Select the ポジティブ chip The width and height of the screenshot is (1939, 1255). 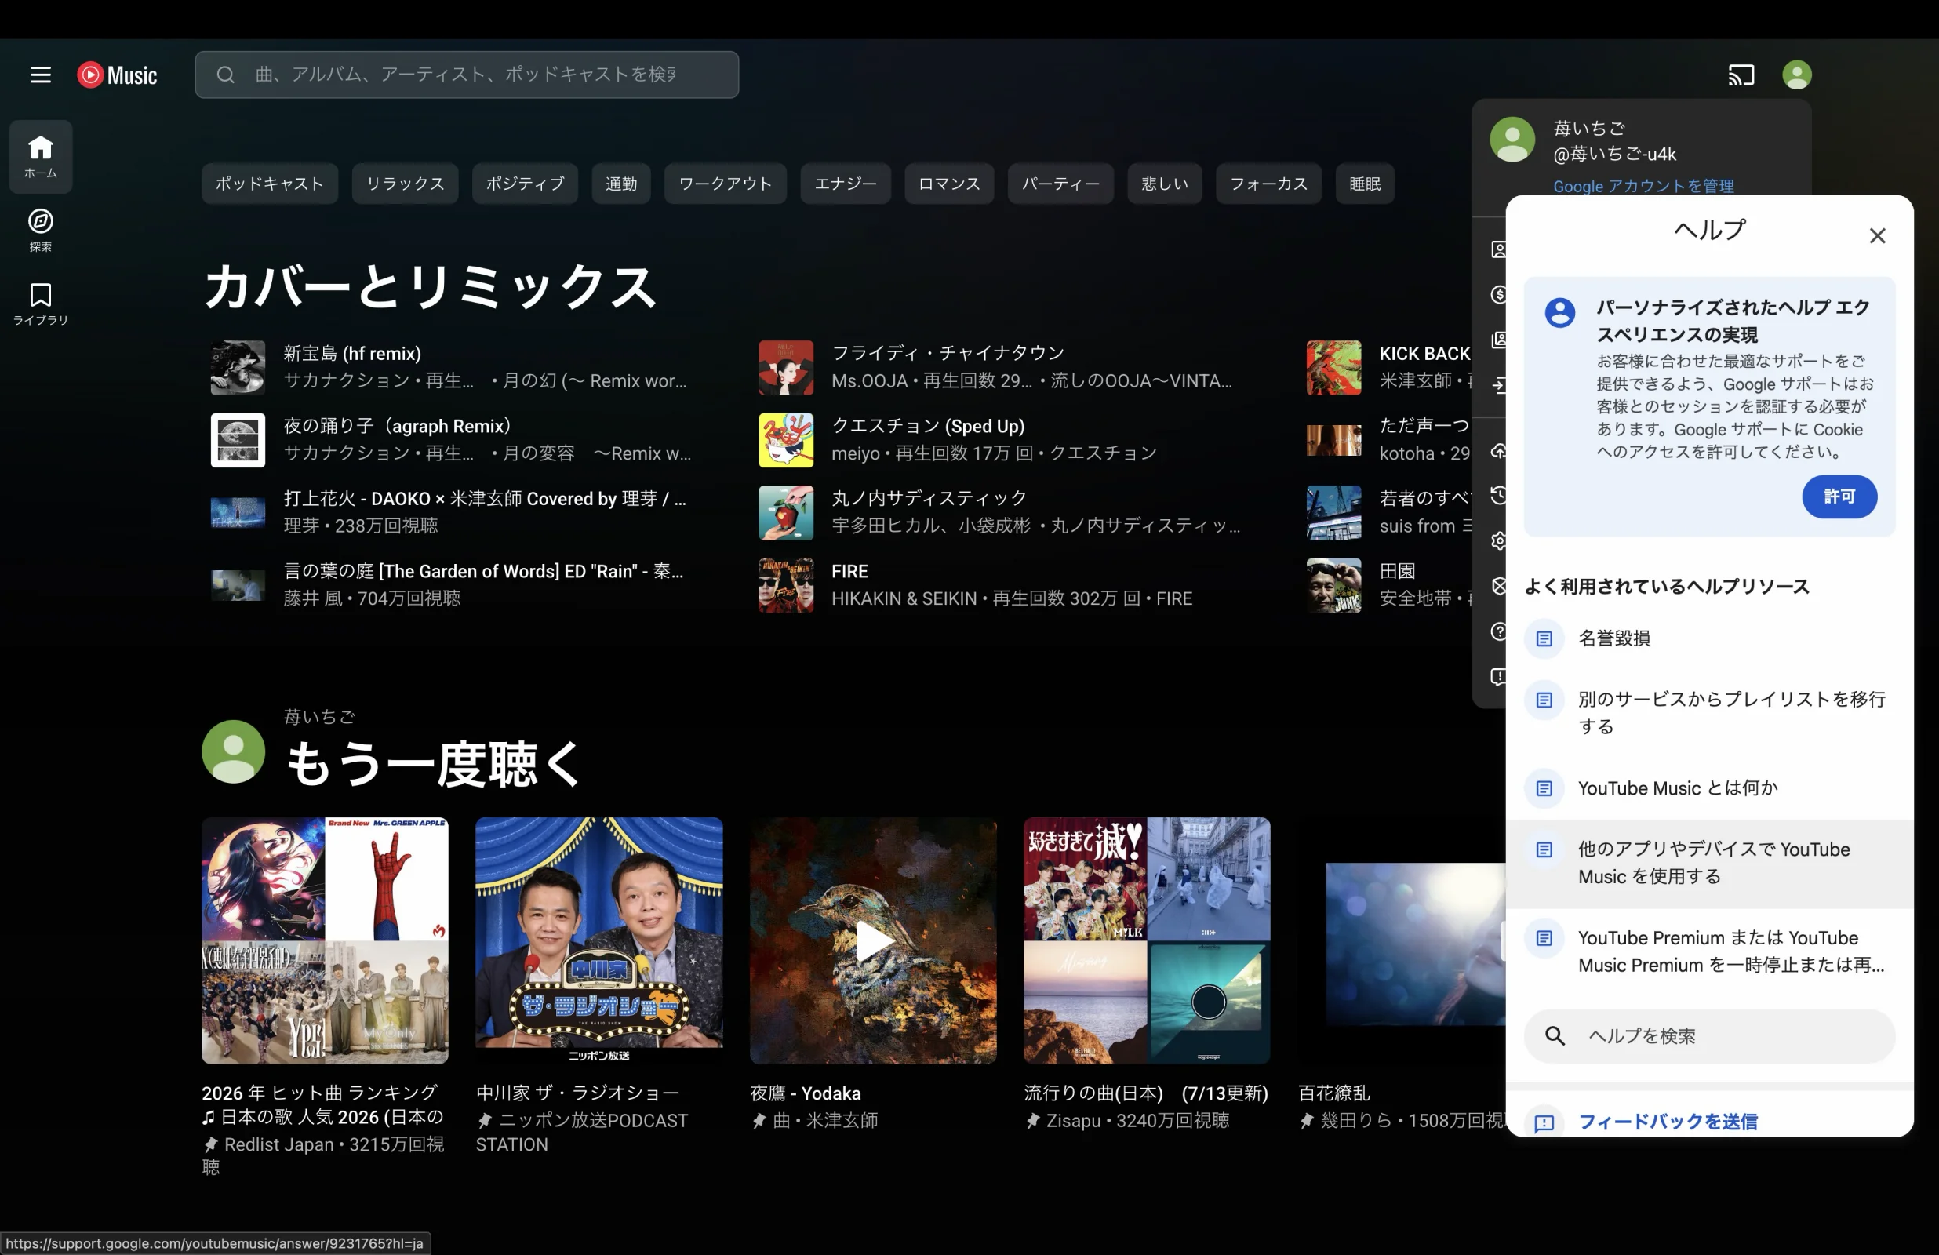525,184
